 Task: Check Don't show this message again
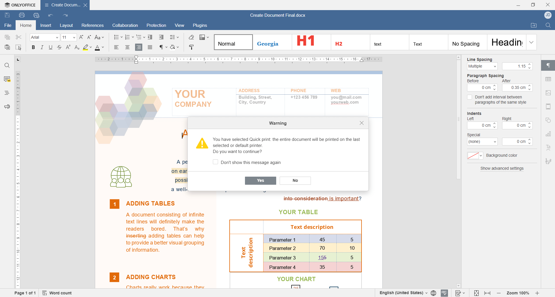(215, 162)
